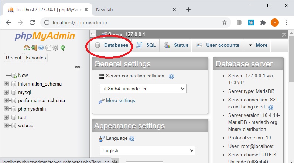Bookmark page with the star icon
This screenshot has height=163, width=294.
225,22
